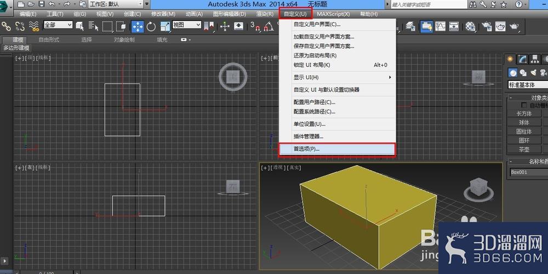Screen dimensions: 548x274
Task: Activate the Select Object cursor tool
Action: pyautogui.click(x=79, y=26)
